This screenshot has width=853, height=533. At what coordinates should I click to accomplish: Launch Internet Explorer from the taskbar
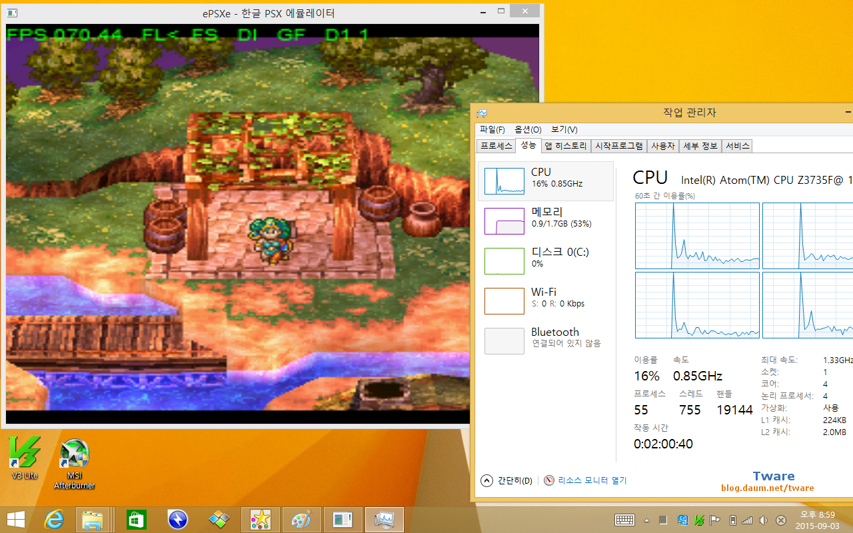pyautogui.click(x=55, y=520)
